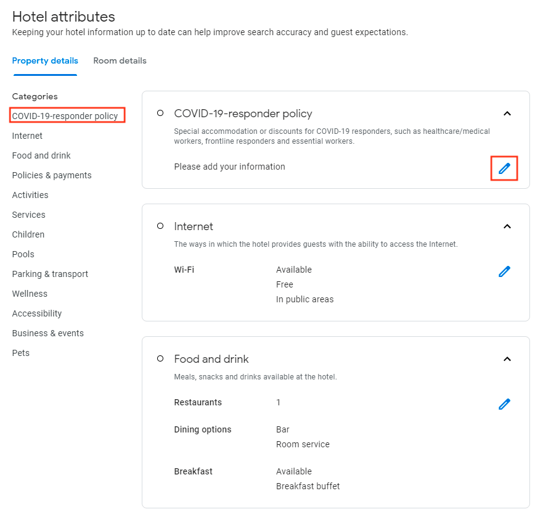Screen dimensions: 559x517
Task: Collapse the COVID-19-responder policy card
Action: tap(507, 114)
